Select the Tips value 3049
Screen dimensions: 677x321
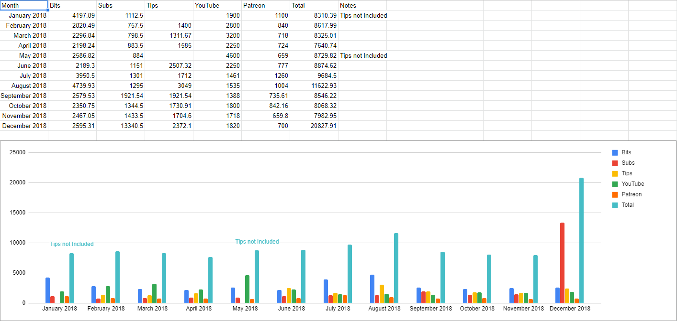[169, 86]
